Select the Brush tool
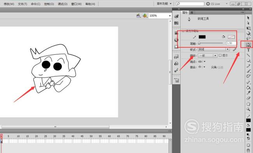 click(248, 71)
